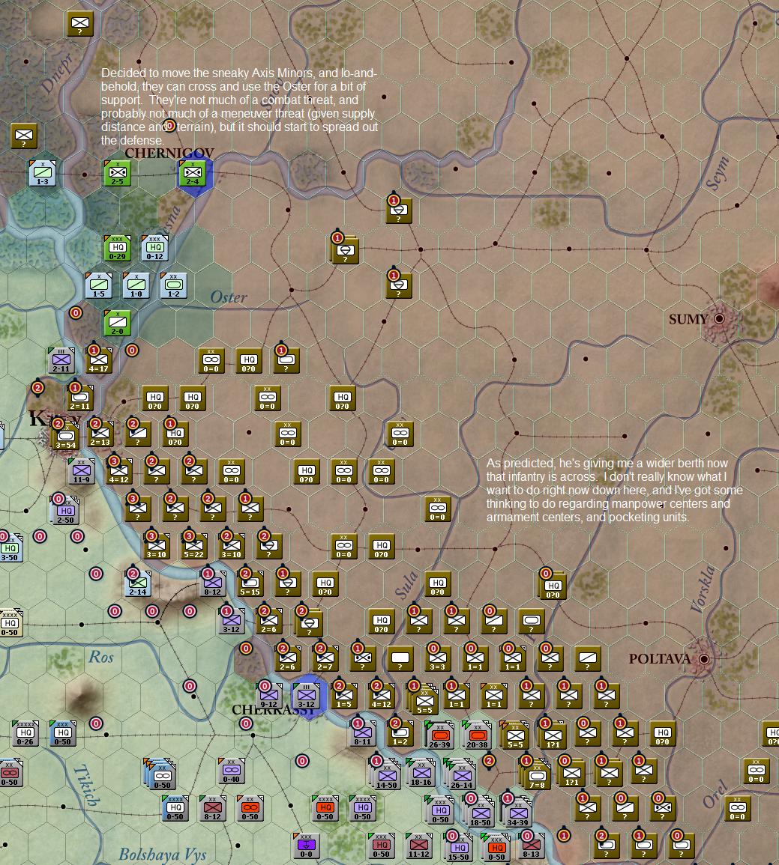The width and height of the screenshot is (779, 865).
Task: Click the Soviet 3=3 infantry counter
Action: click(438, 659)
